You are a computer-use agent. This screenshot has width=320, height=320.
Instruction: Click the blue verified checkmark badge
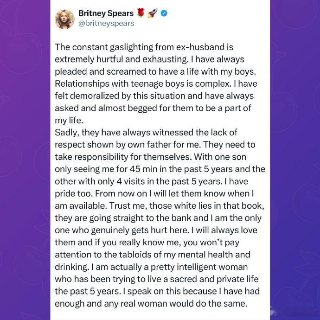164,13
